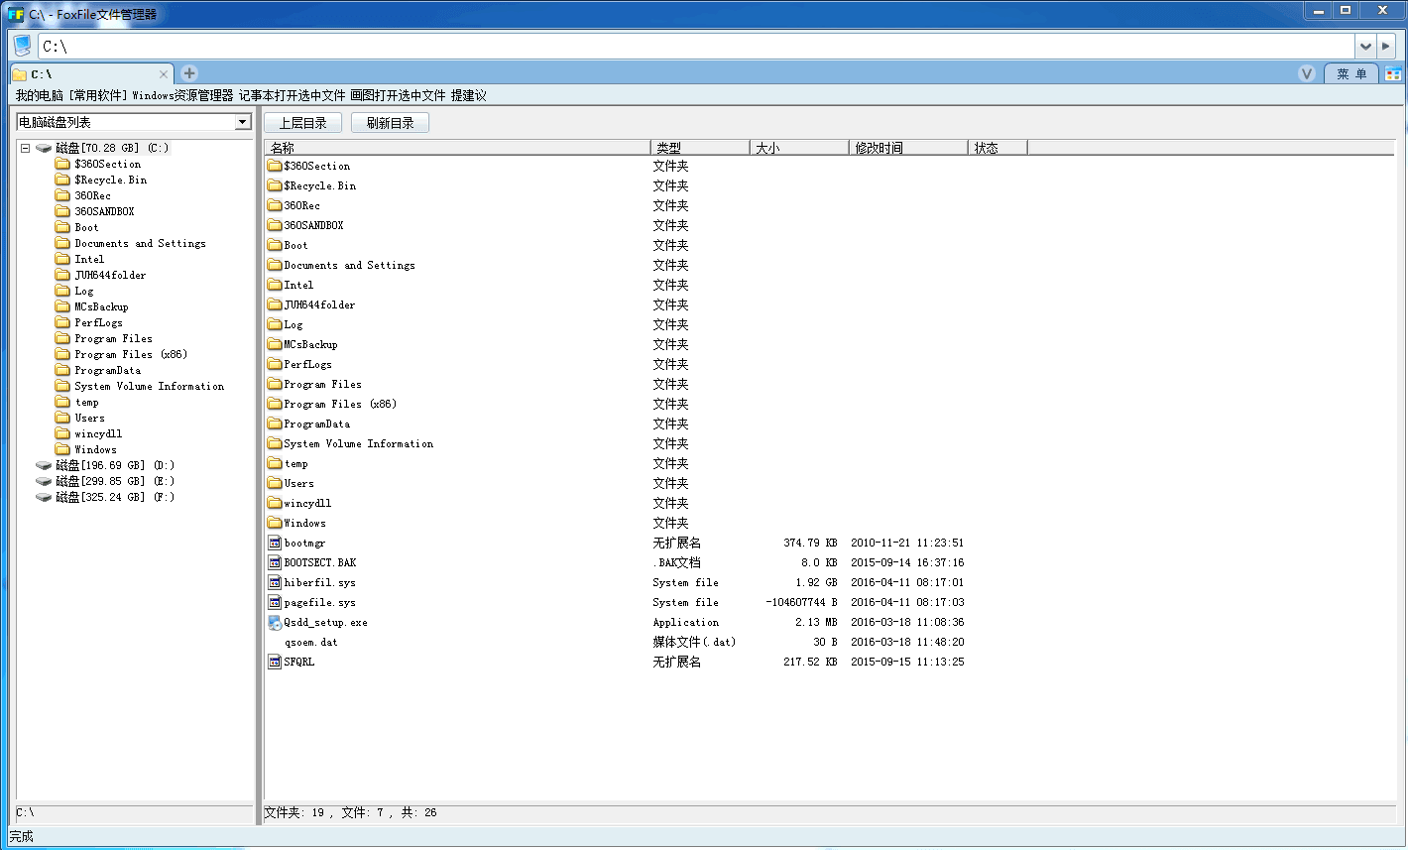Open the address bar history dropdown

click(1365, 46)
